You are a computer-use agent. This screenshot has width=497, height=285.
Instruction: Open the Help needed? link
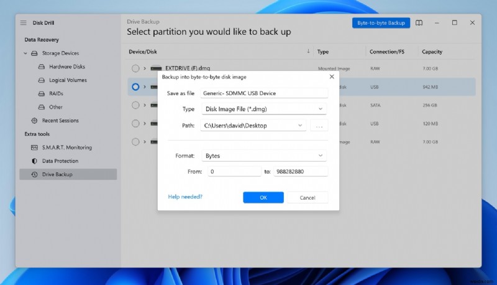185,197
